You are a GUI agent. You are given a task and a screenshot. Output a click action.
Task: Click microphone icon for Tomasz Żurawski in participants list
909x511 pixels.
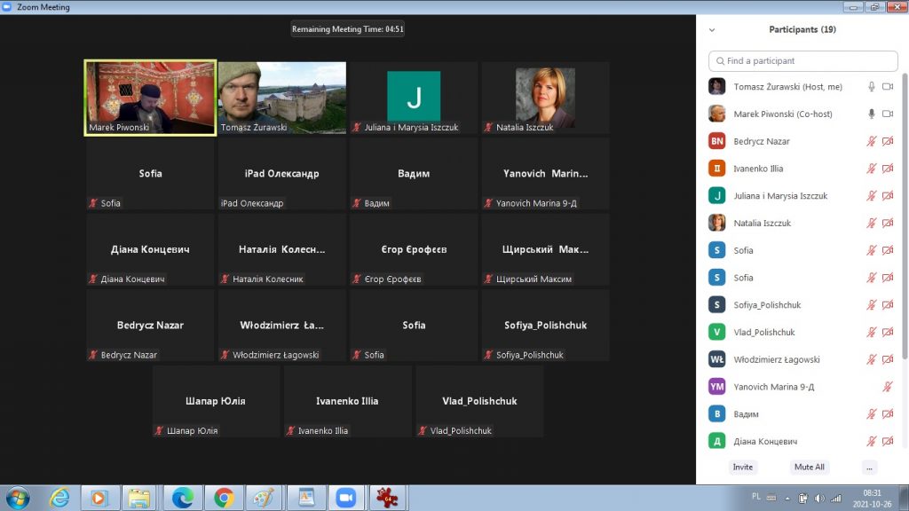872,87
